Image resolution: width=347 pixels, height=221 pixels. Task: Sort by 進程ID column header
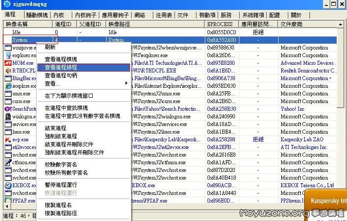[65, 24]
